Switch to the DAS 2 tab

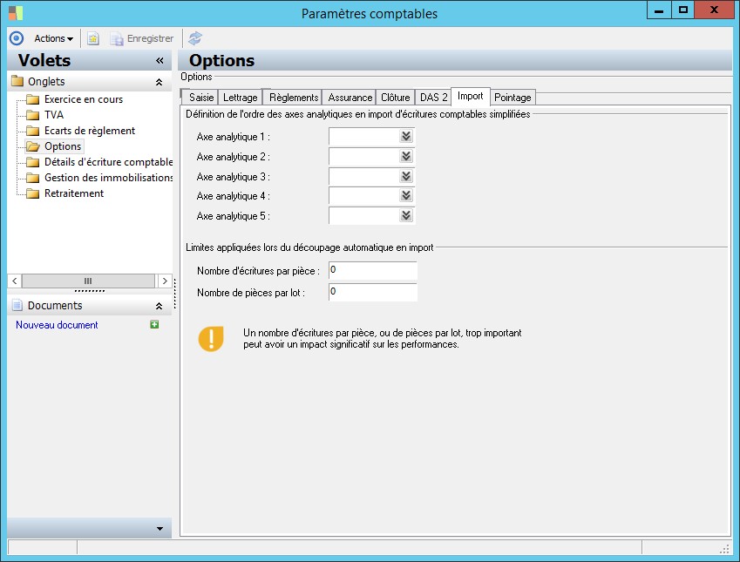pyautogui.click(x=433, y=98)
